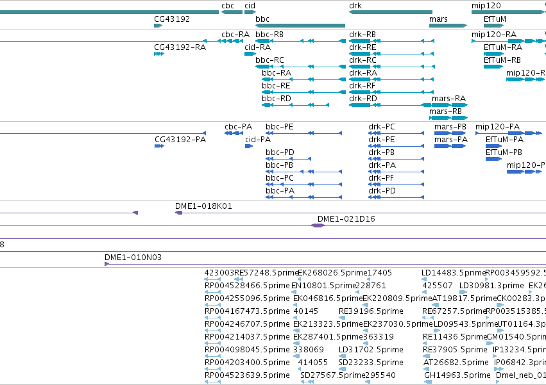Select the EfTuM-PA protein label
546x385 pixels.
504,140
